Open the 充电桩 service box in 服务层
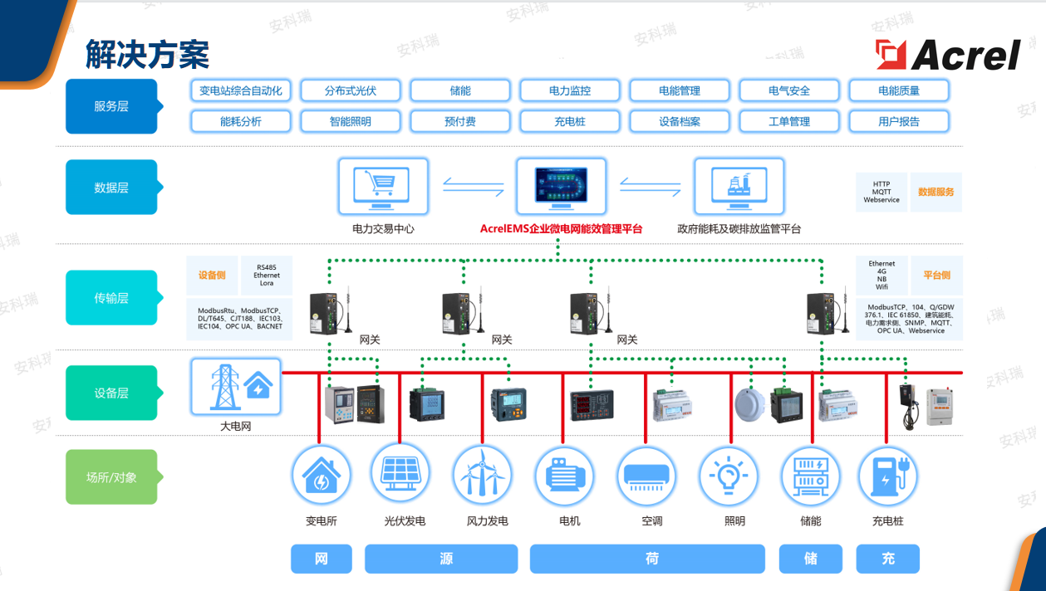 click(x=570, y=121)
